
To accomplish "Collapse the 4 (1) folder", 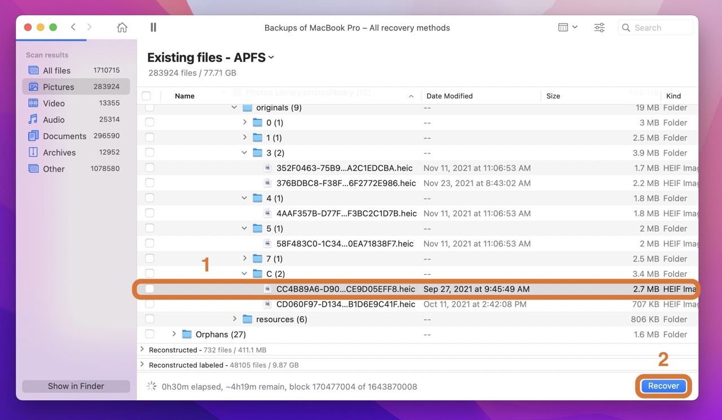I will [244, 198].
